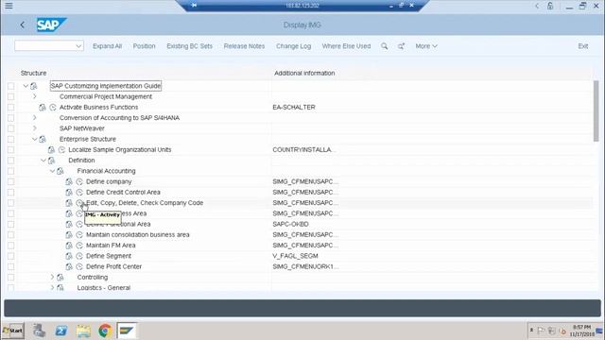
Task: Tick checkbox for Define company row
Action: pos(10,181)
